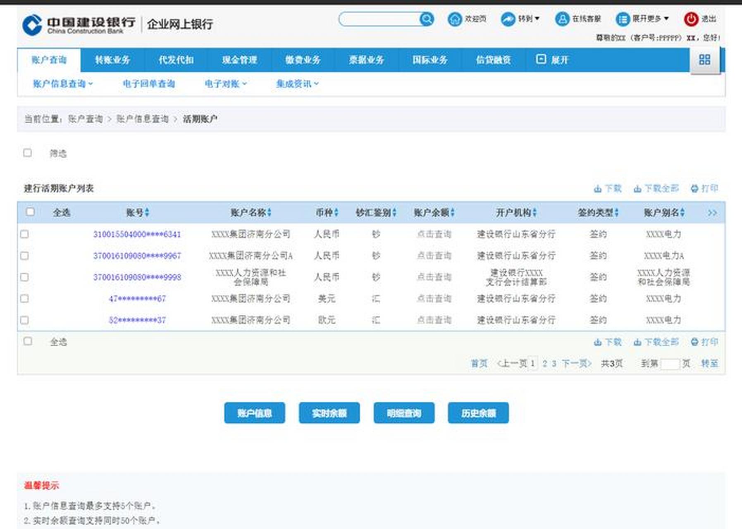Screen dimensions: 742x529
Task: Check the account row ending 6341
Action: (x=26, y=234)
